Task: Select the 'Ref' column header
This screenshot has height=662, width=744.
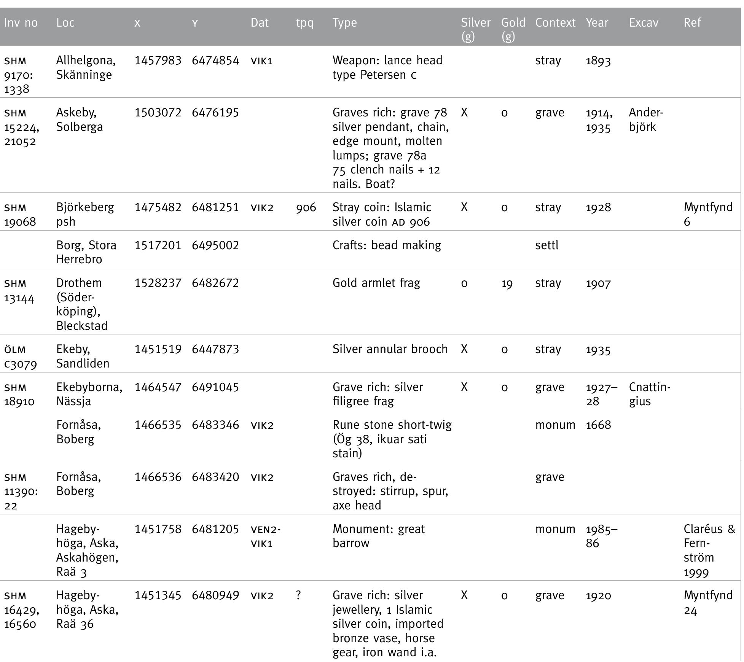Action: (692, 23)
